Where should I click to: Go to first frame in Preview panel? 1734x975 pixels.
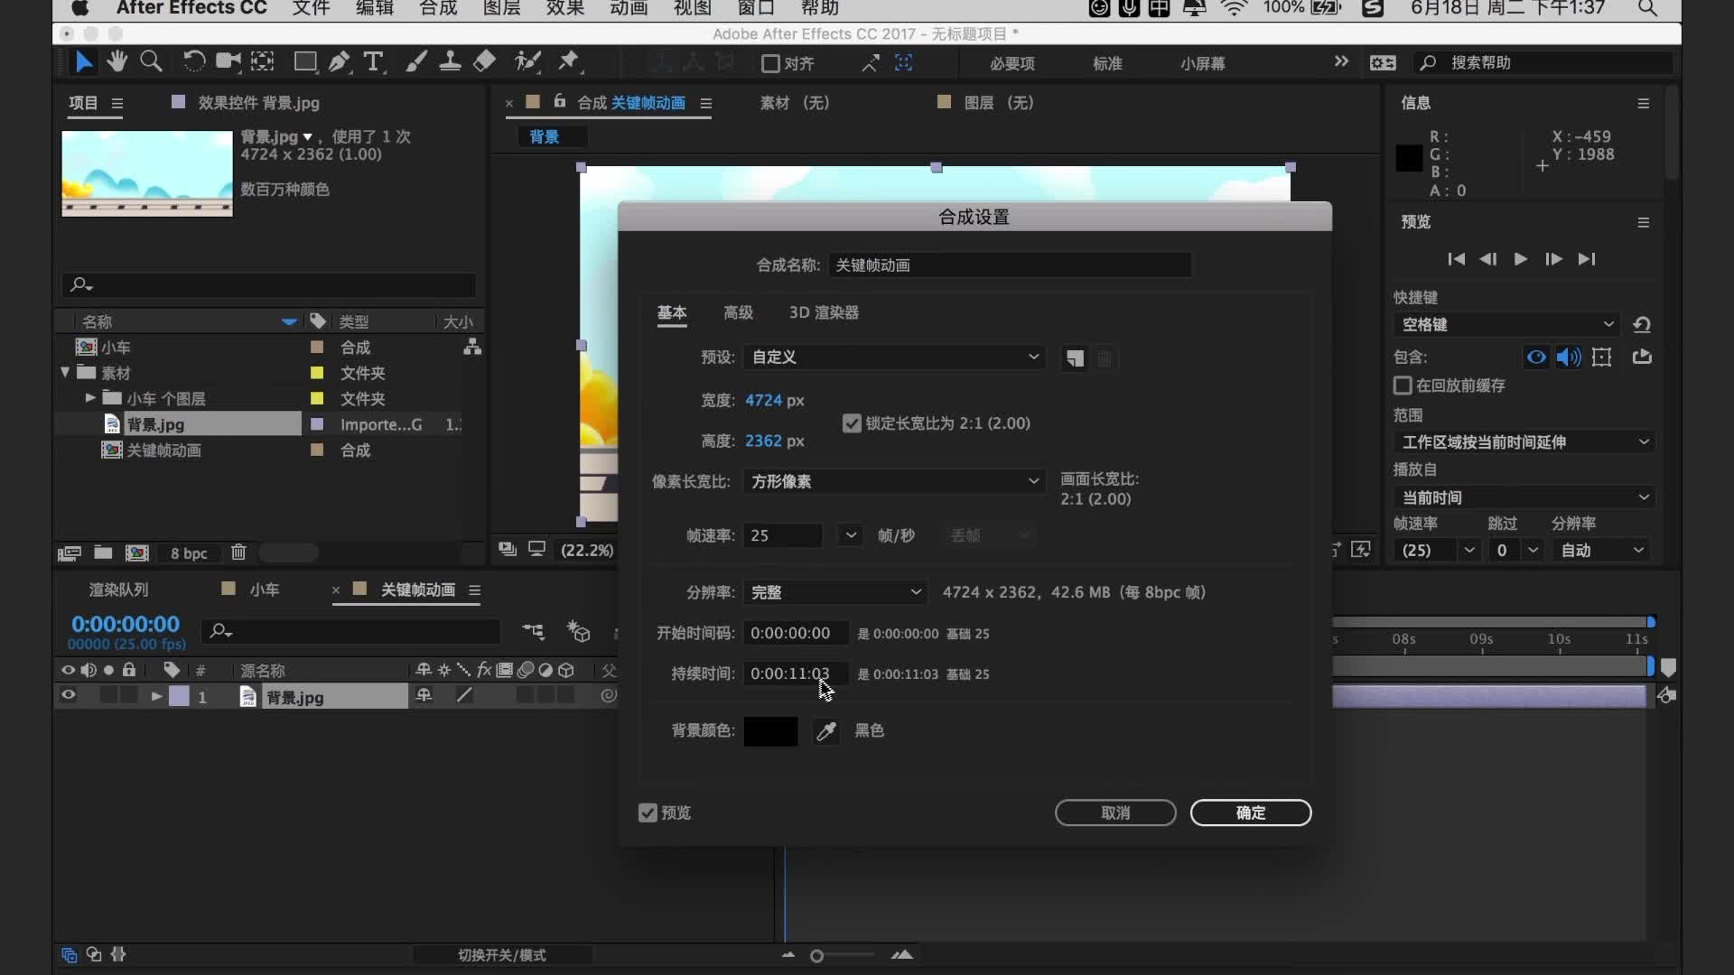(x=1456, y=259)
